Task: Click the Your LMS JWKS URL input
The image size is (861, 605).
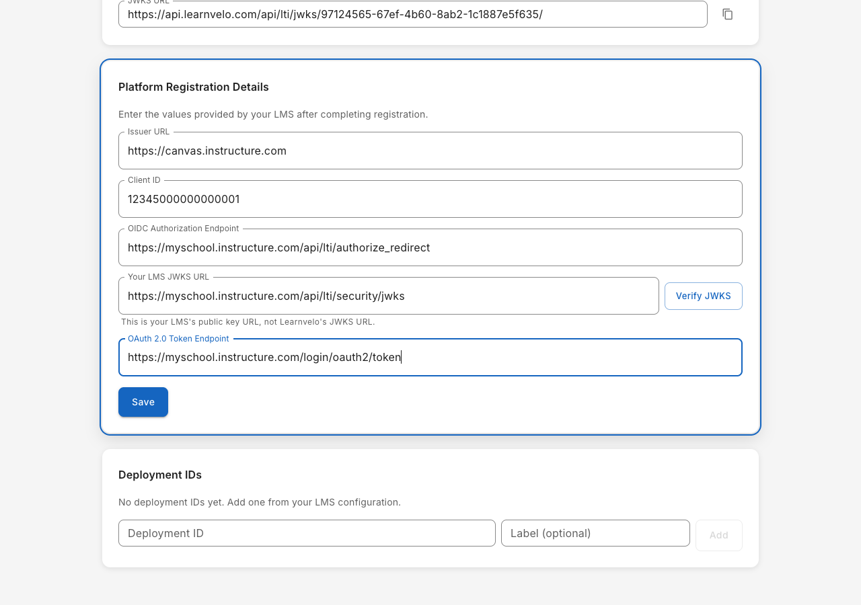Action: coord(388,296)
